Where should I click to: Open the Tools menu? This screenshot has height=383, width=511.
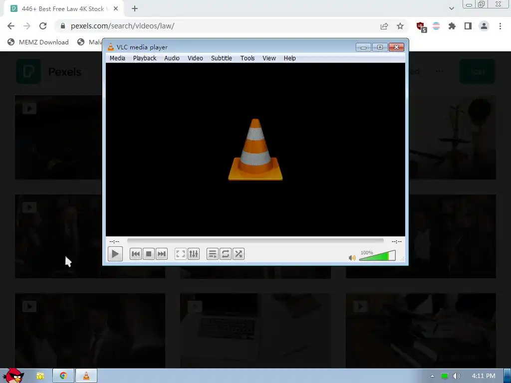click(x=248, y=58)
